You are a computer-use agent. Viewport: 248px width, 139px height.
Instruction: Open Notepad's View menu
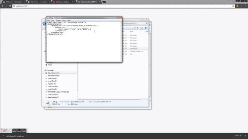click(x=64, y=20)
